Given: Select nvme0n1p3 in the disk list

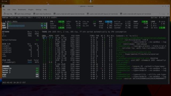Looking at the screenshot, I should tap(20, 52).
